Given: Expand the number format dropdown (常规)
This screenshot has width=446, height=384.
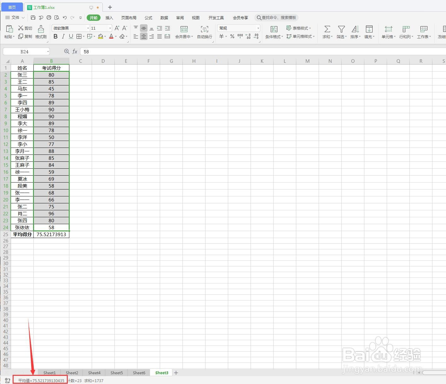Looking at the screenshot, I should 258,28.
